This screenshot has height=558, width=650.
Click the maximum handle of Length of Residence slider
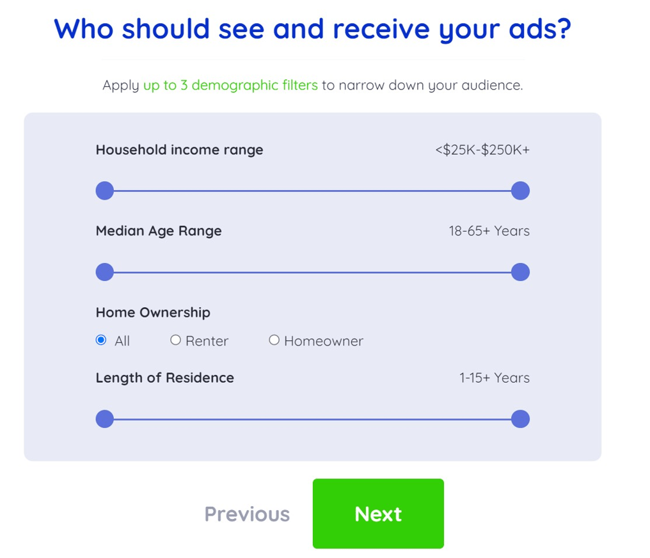click(x=520, y=419)
